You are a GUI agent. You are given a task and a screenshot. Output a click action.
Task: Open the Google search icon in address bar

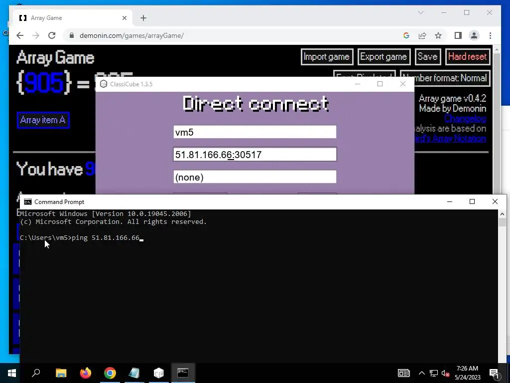point(406,35)
